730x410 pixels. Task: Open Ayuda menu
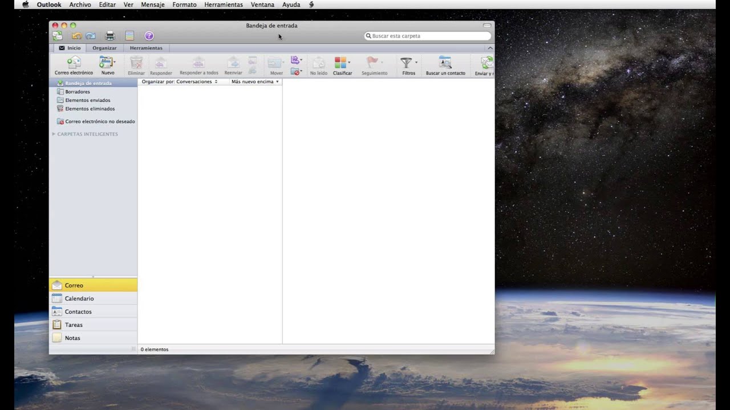click(x=291, y=5)
